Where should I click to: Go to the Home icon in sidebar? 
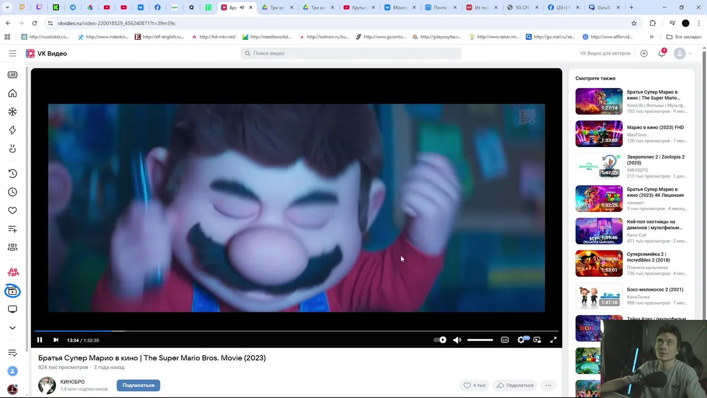pyautogui.click(x=12, y=93)
